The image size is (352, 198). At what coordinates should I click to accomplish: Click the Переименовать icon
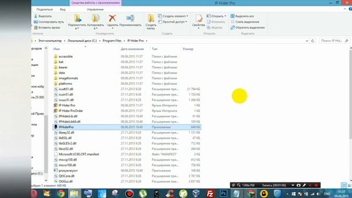coord(130,18)
